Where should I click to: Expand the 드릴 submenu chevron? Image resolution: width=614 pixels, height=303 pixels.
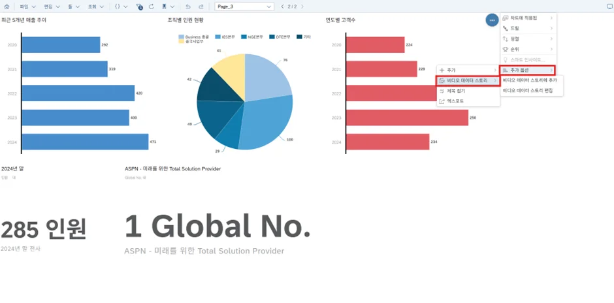tap(551, 28)
